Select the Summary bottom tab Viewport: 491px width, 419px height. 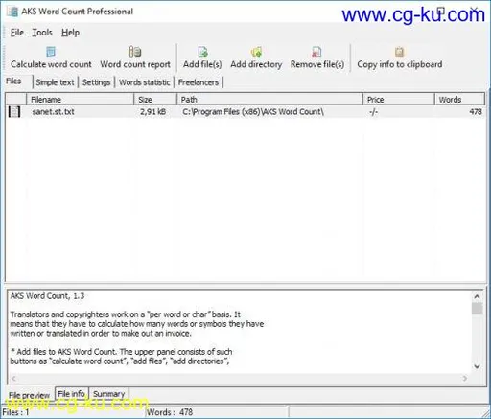click(x=108, y=394)
